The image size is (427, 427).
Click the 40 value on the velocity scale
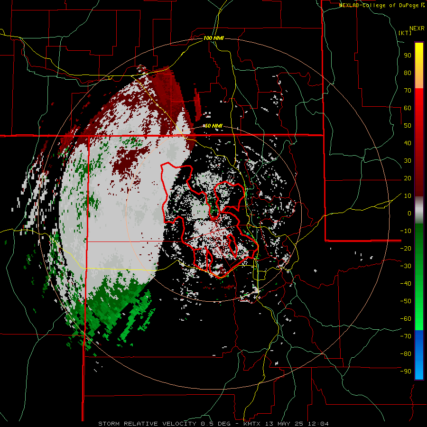(408, 143)
